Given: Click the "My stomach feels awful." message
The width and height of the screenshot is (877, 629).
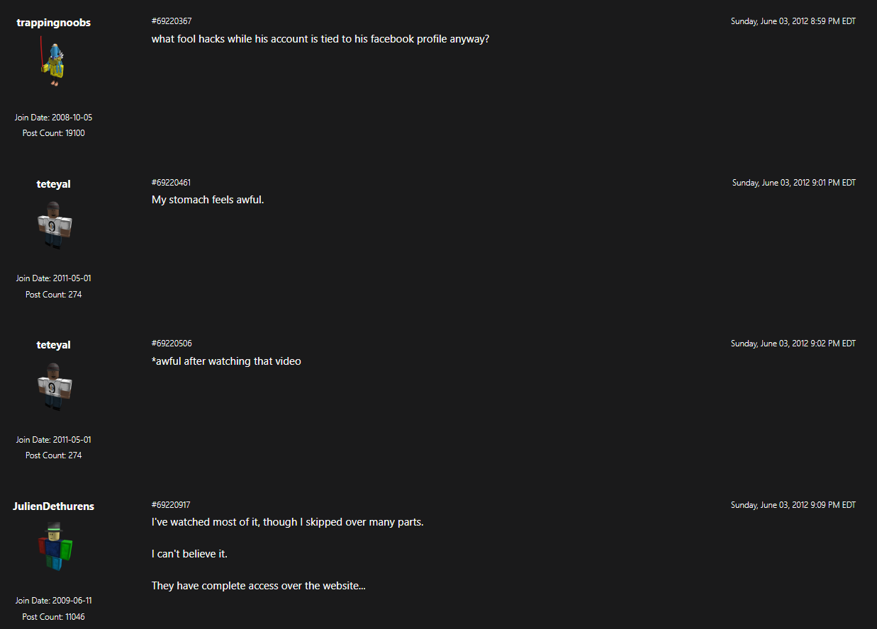Looking at the screenshot, I should click(x=208, y=200).
